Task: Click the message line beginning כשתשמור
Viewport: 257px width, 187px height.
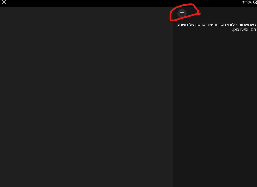Action: [216, 25]
